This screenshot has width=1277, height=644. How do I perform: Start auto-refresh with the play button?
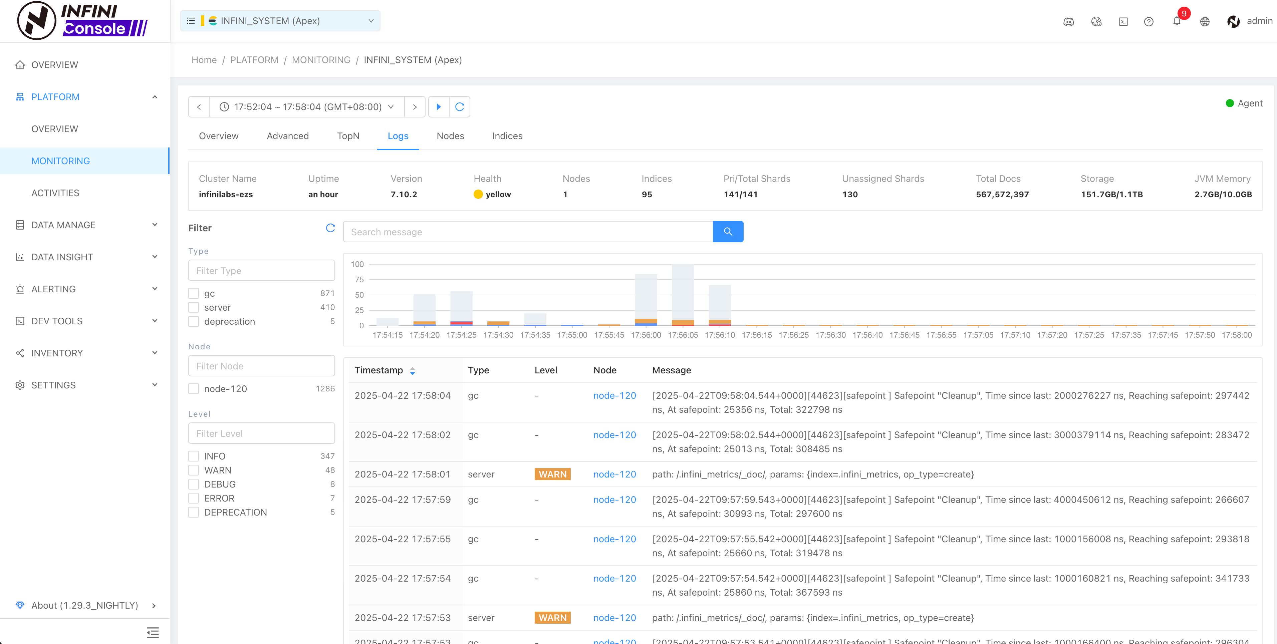[x=438, y=106]
